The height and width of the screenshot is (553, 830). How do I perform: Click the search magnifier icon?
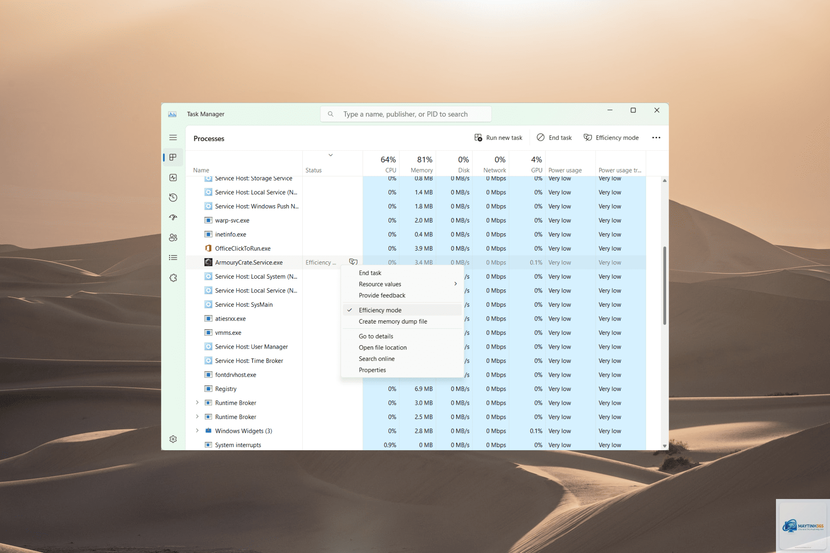pos(331,114)
